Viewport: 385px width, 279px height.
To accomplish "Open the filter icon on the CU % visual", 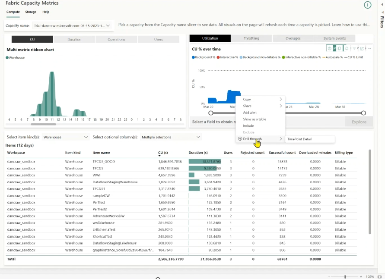I will pyautogui.click(x=354, y=48).
